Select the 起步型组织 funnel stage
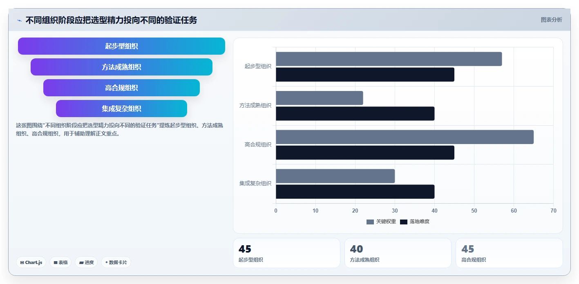This screenshot has width=579, height=284. point(121,46)
